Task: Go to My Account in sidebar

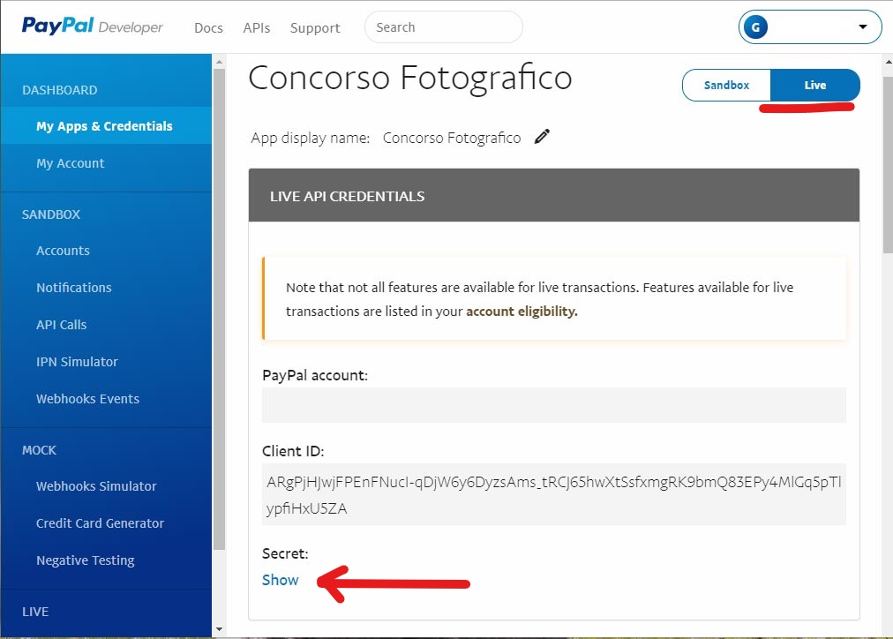Action: [x=70, y=163]
